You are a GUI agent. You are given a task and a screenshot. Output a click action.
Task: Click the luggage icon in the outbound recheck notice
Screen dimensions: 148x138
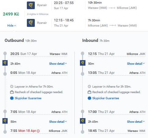point(12,92)
